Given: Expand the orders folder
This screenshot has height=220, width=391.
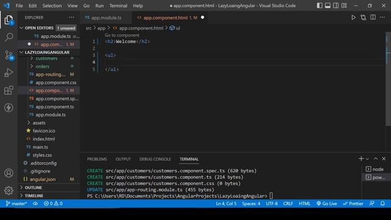Looking at the screenshot, I should [42, 67].
